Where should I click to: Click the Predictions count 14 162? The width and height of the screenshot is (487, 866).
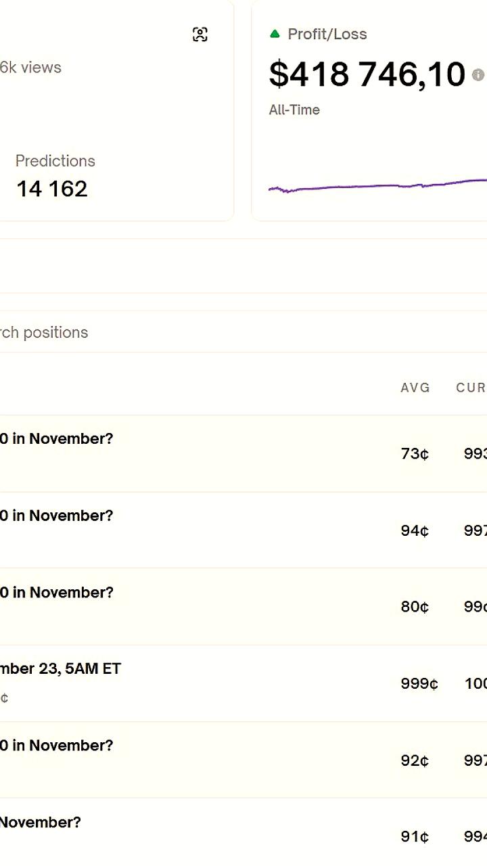click(x=51, y=188)
